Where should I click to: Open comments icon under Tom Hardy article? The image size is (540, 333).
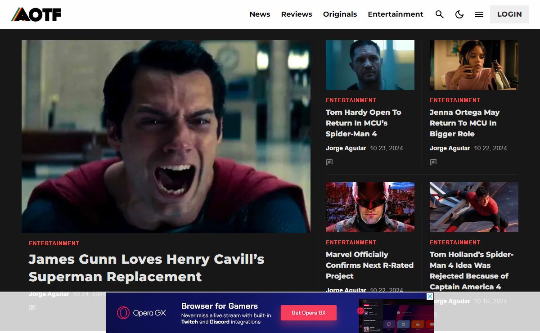click(x=329, y=162)
